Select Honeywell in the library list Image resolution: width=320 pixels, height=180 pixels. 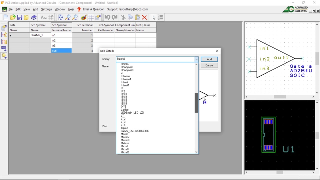click(x=126, y=67)
